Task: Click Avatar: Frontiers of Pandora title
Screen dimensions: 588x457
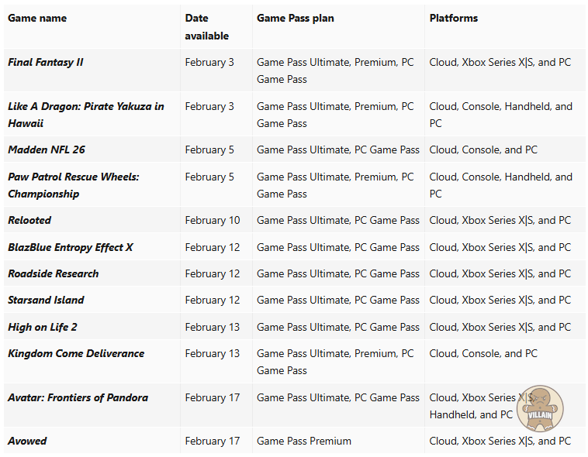Action: pos(78,397)
